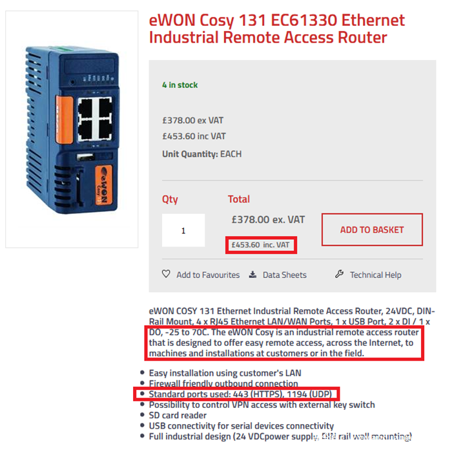
Task: Click the £453.60 inc VAT price line
Action: pyautogui.click(x=194, y=136)
